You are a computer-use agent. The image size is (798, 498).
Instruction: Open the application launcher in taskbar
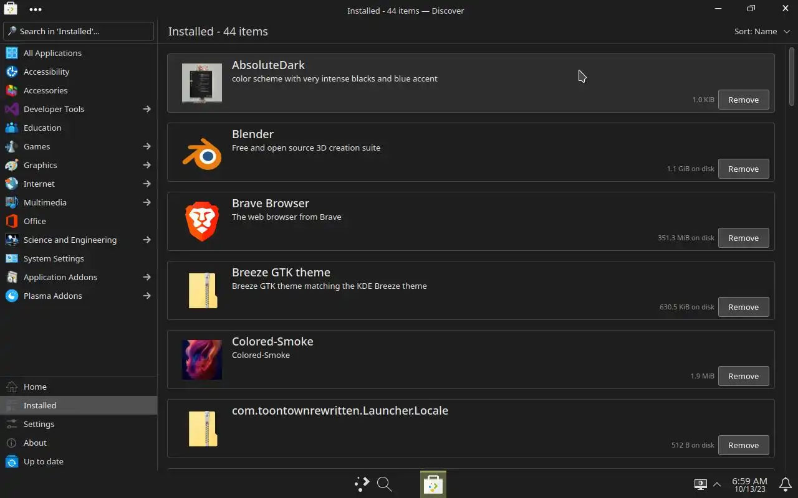click(362, 484)
